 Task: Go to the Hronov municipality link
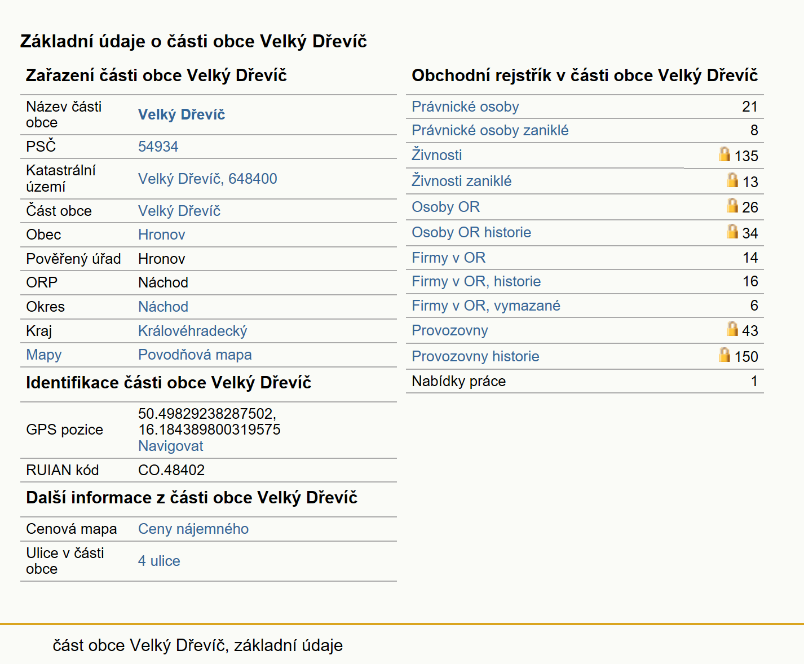(162, 234)
